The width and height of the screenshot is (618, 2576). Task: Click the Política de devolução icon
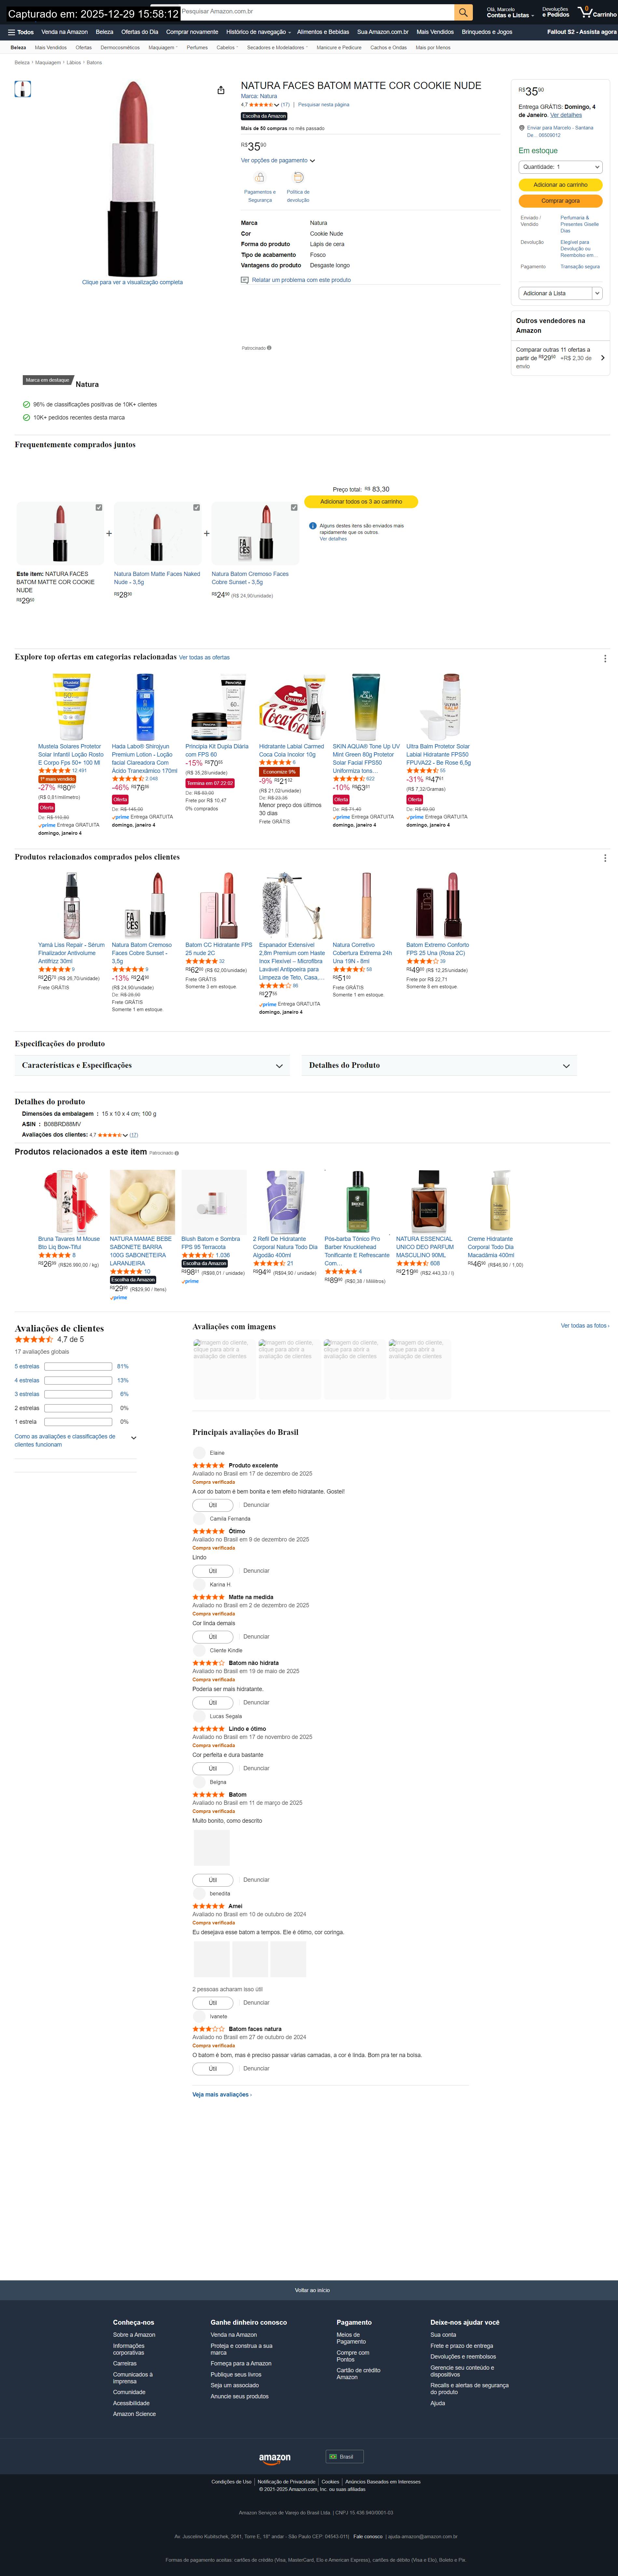[297, 178]
